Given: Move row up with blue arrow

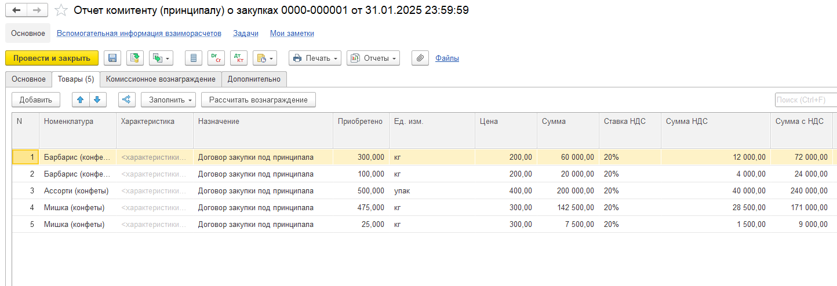Looking at the screenshot, I should [x=81, y=100].
